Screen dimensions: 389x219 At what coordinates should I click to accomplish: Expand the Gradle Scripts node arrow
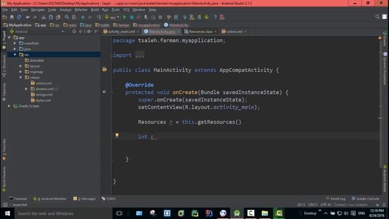tap(9, 106)
